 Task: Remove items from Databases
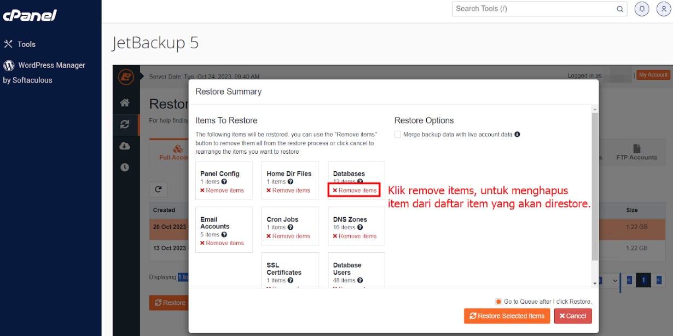[x=355, y=190]
